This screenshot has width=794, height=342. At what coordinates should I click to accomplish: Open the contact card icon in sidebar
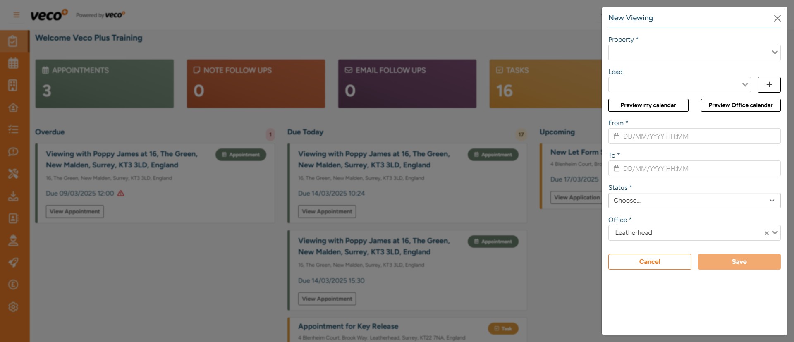coord(13,218)
